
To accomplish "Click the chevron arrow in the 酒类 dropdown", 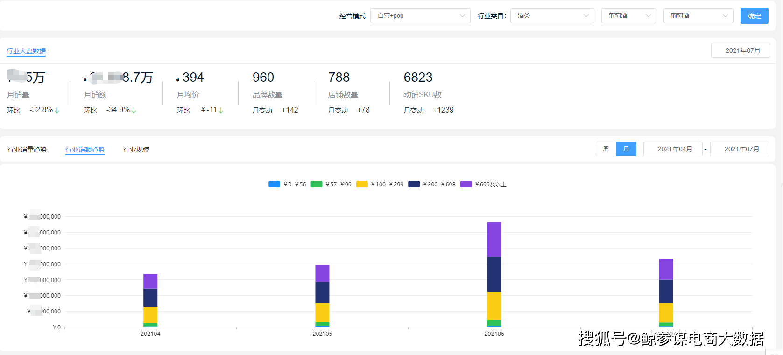I will click(586, 16).
